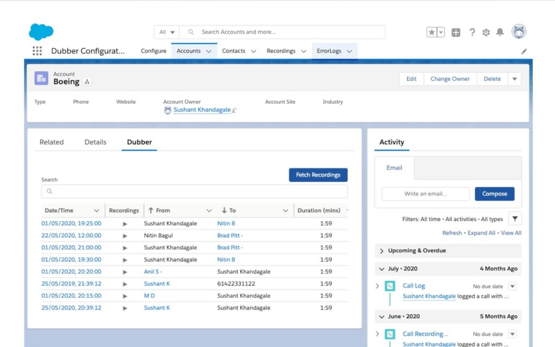Screen dimensions: 555x347
Task: Open the Recordings nav tab
Action: click(x=281, y=51)
